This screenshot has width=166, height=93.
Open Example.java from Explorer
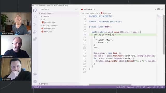point(50,29)
